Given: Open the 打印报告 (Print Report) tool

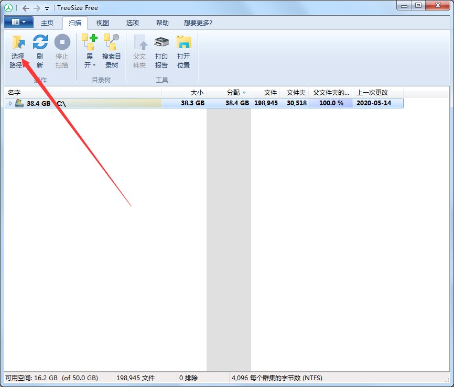Looking at the screenshot, I should click(x=161, y=51).
